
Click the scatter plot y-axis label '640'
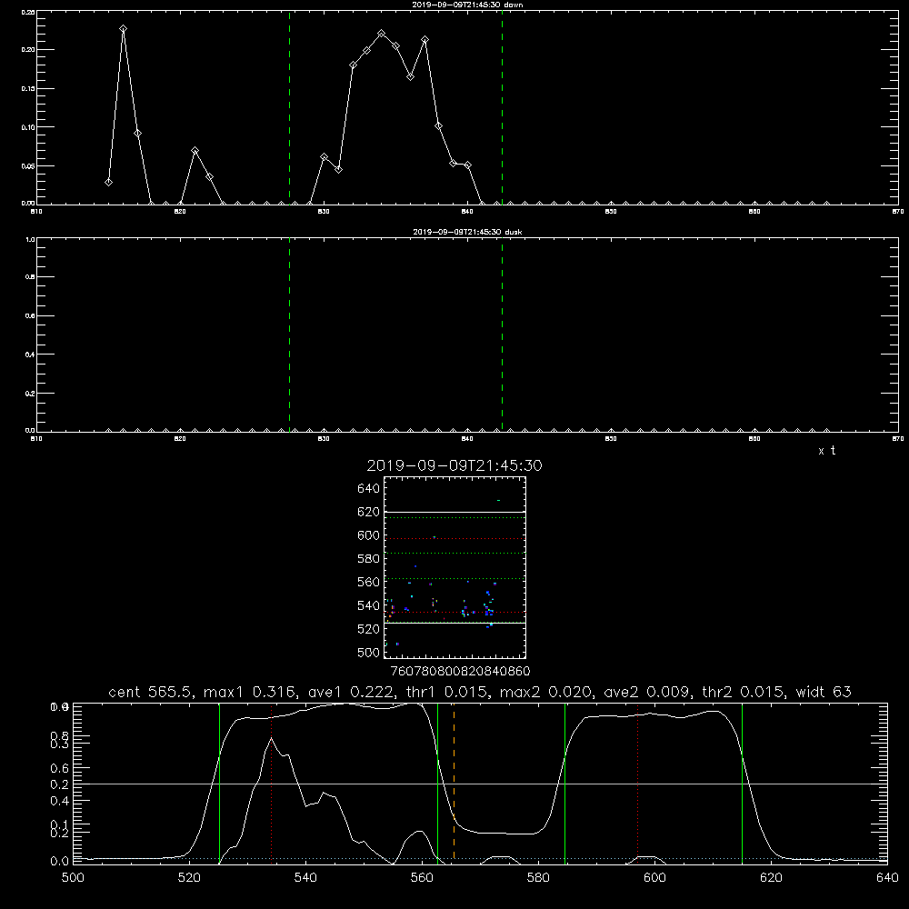pyautogui.click(x=369, y=489)
